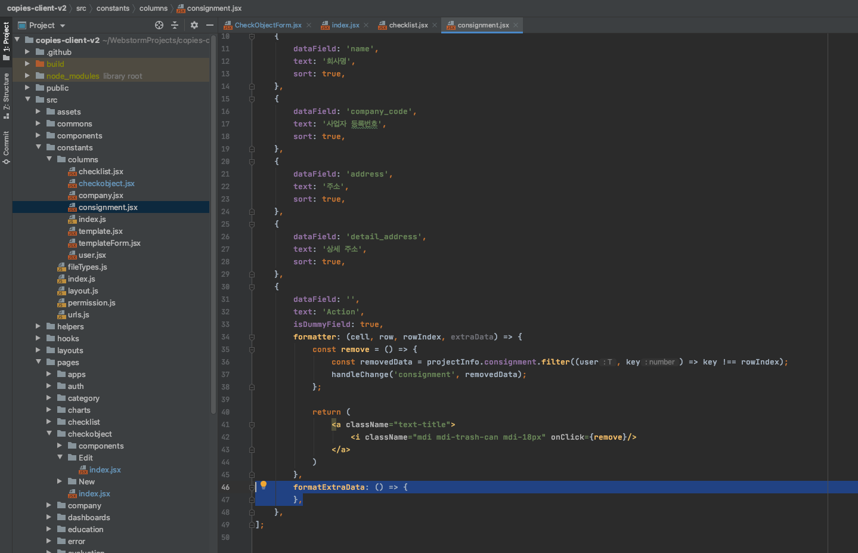Image resolution: width=858 pixels, height=553 pixels.
Task: Expand the assets folder
Action: (x=38, y=112)
